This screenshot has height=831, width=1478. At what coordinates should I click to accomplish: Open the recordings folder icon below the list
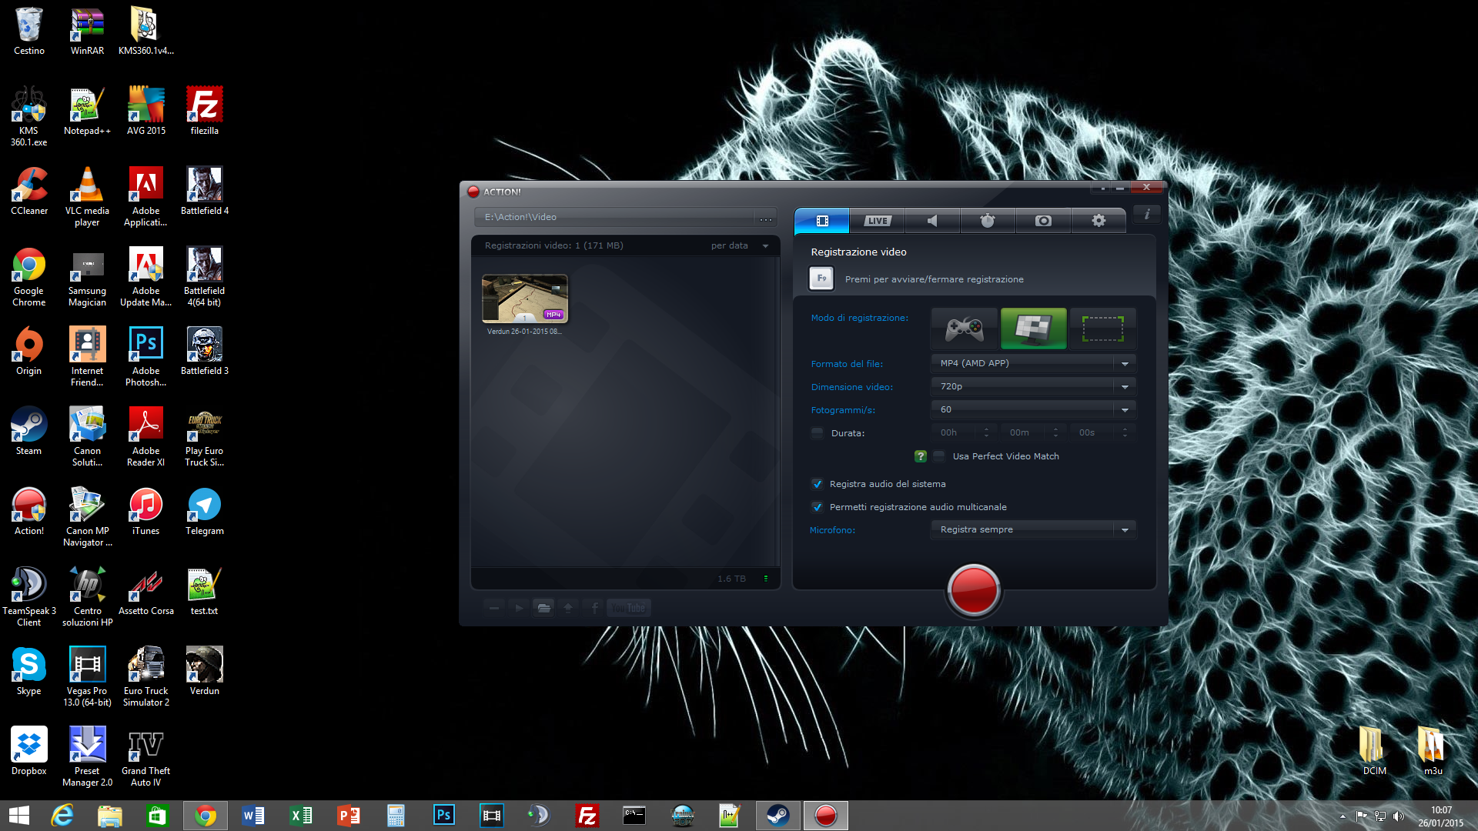pyautogui.click(x=543, y=608)
